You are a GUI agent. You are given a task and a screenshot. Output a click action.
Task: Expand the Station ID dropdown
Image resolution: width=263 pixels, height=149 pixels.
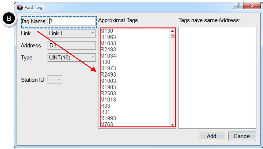coord(55,80)
